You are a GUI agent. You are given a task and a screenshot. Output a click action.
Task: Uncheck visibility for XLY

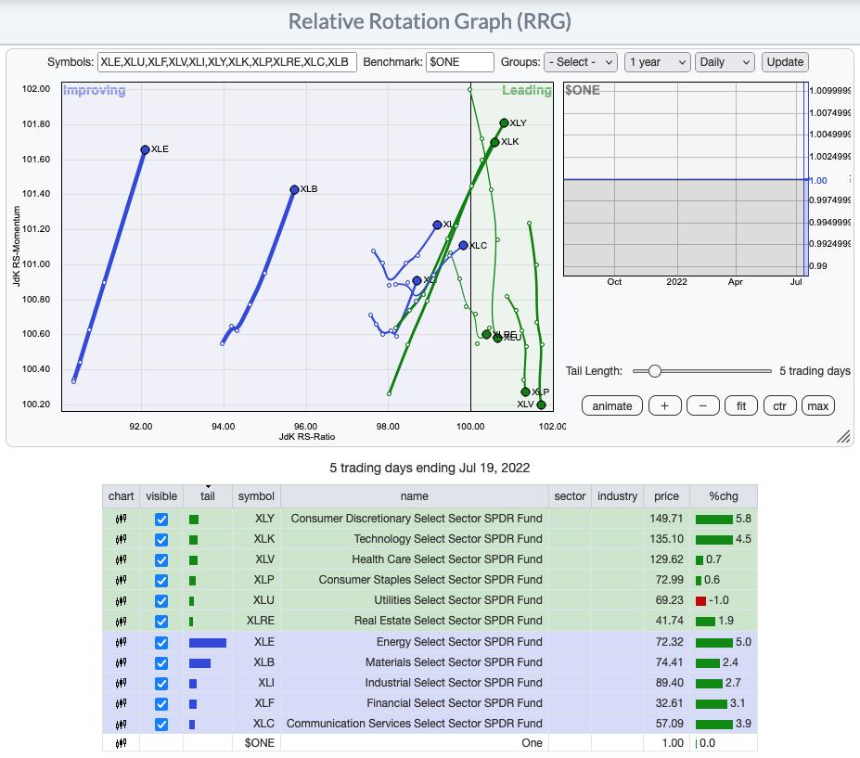(161, 519)
